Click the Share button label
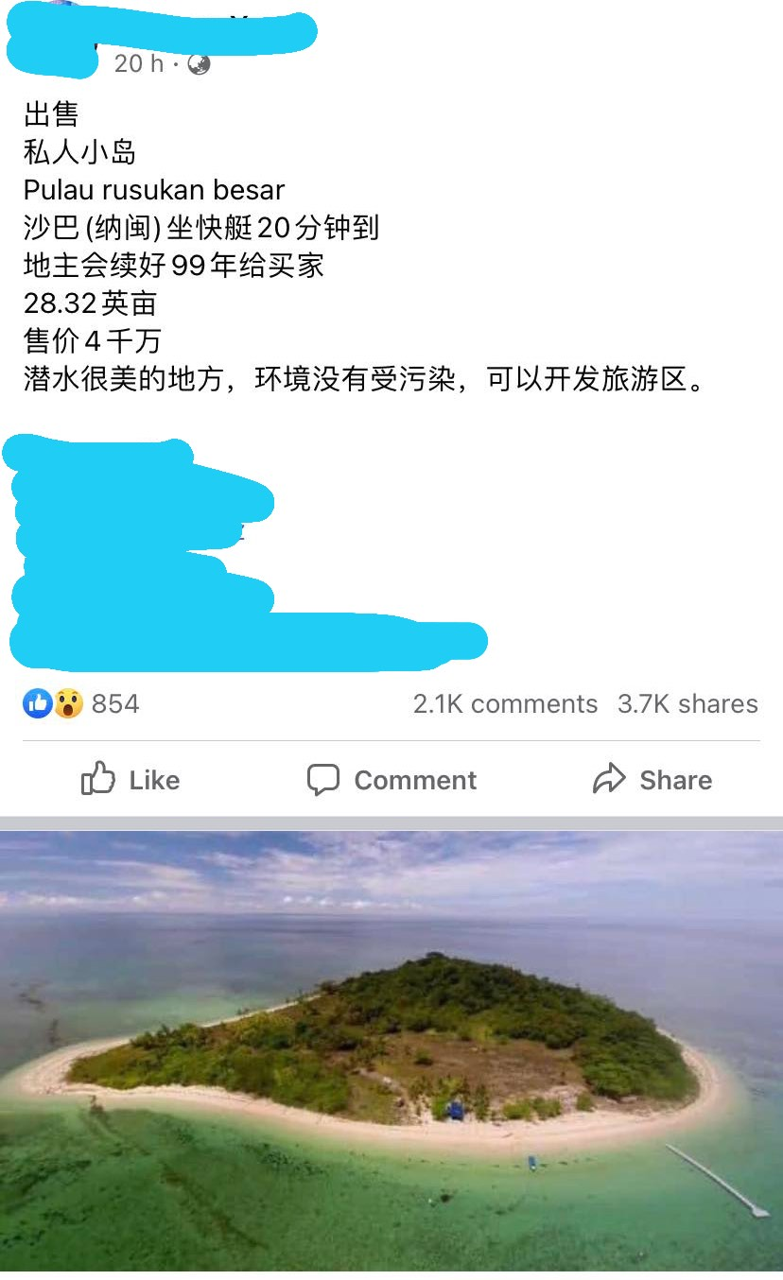 click(676, 780)
